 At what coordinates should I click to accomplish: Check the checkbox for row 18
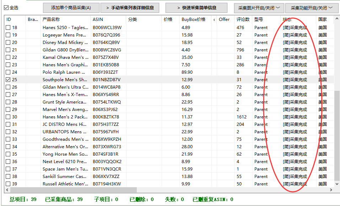pos(8,28)
